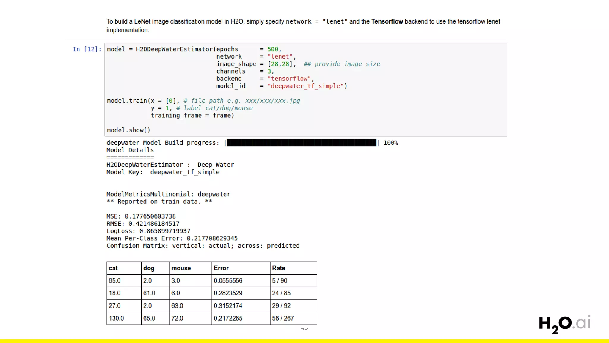Click the mouse column header
Screen dimensions: 609x343
[x=181, y=268]
